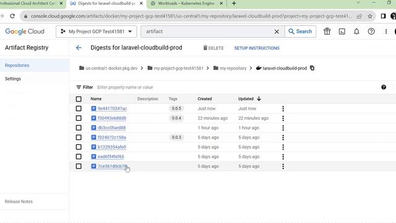Sort by the Name column header
Screen dimensions: 396x223
point(96,99)
